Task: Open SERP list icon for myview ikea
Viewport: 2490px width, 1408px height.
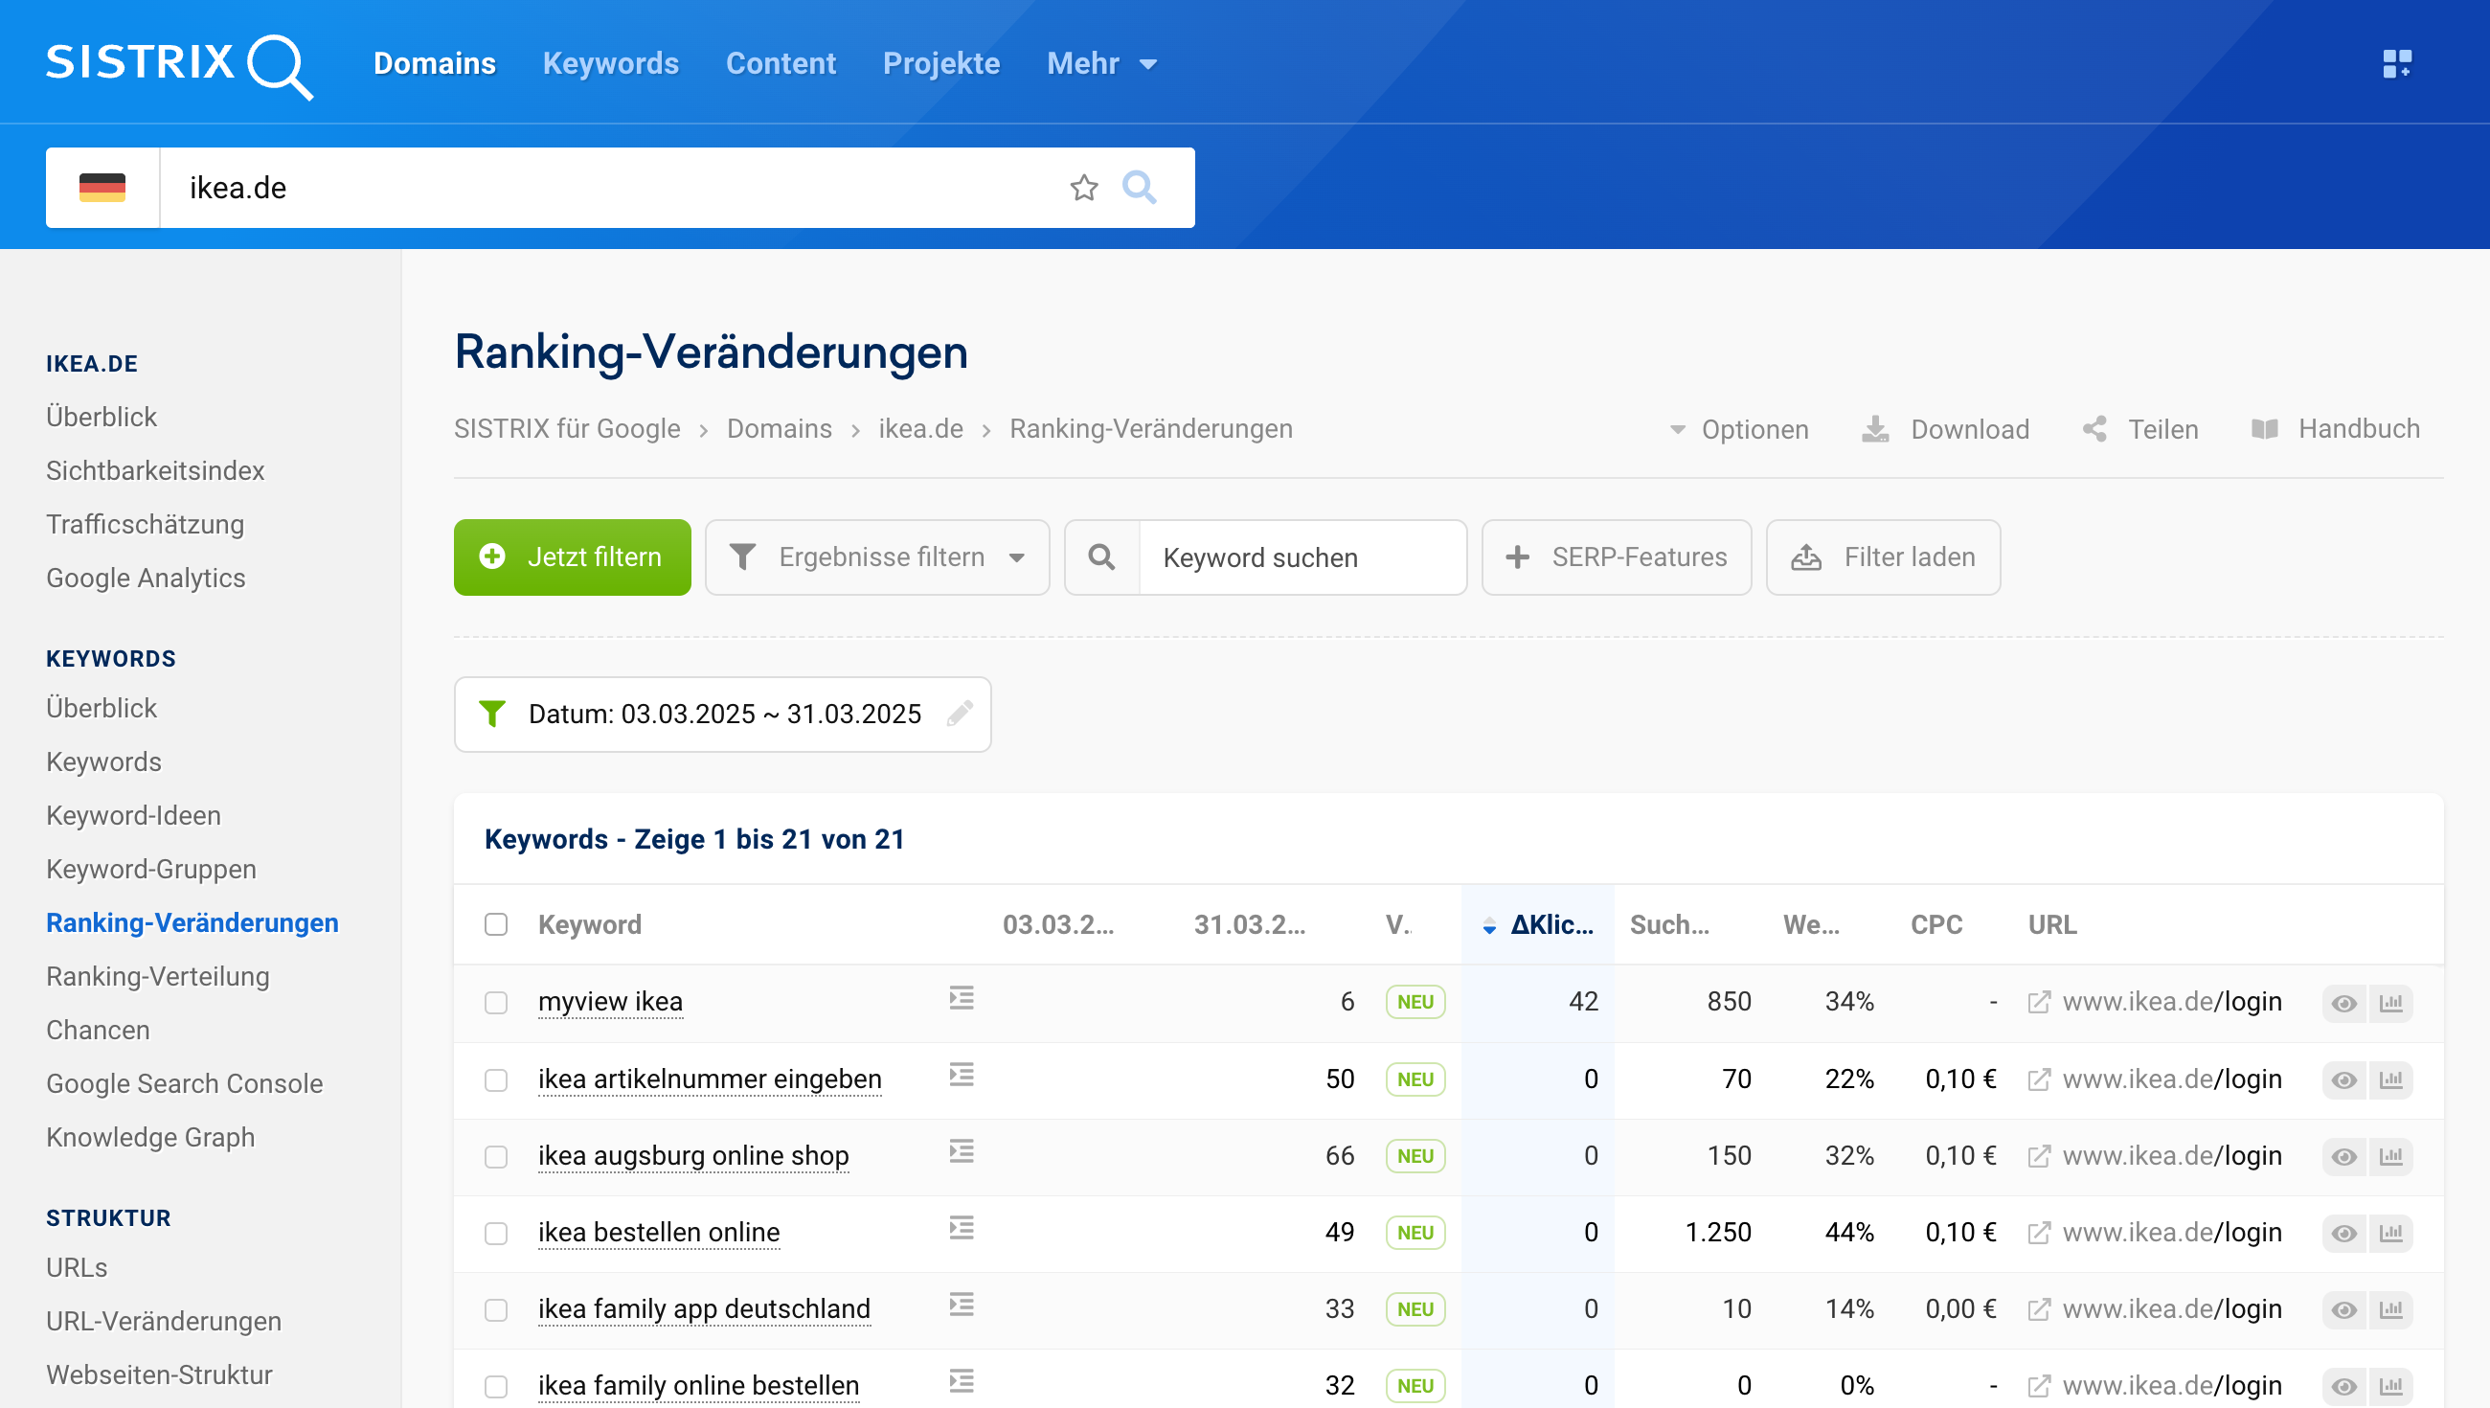Action: tap(961, 998)
